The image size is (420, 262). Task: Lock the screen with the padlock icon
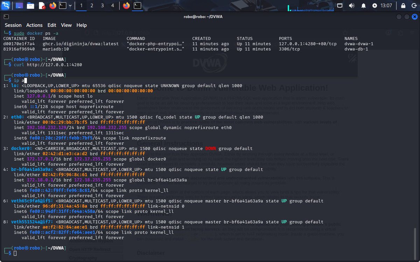point(404,6)
